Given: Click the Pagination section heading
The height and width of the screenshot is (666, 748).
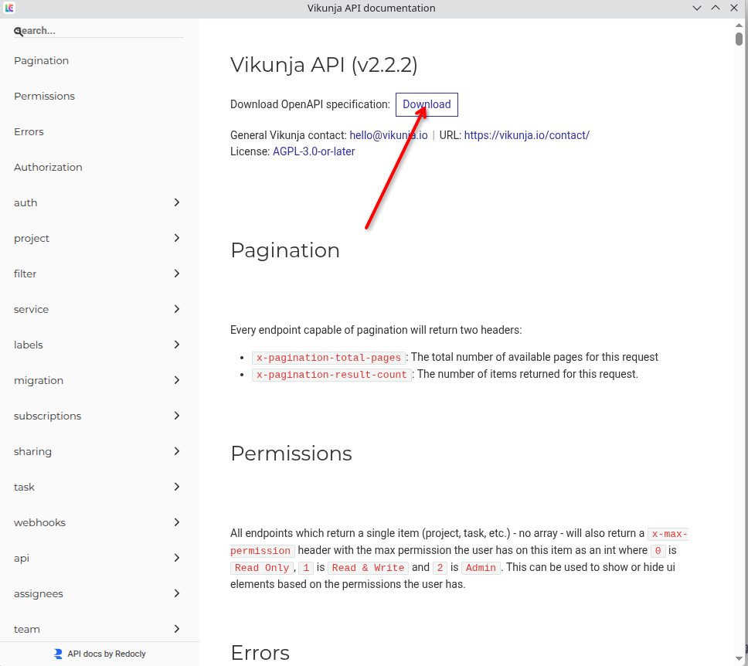Looking at the screenshot, I should tap(285, 250).
